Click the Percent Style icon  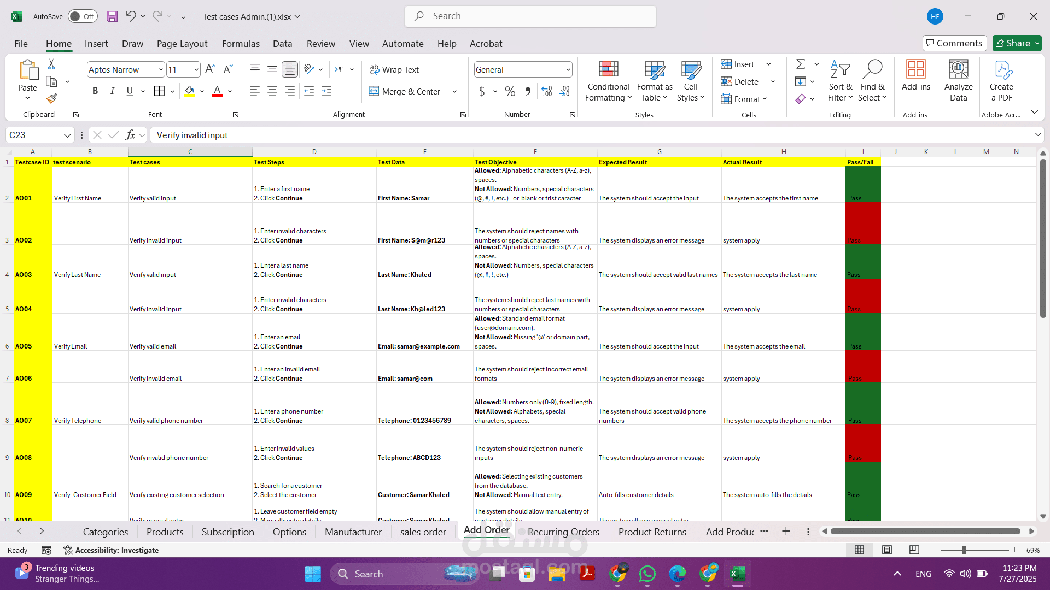pos(510,91)
